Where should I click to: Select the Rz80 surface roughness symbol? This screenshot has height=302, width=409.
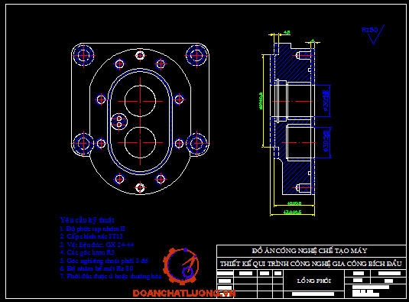[373, 34]
